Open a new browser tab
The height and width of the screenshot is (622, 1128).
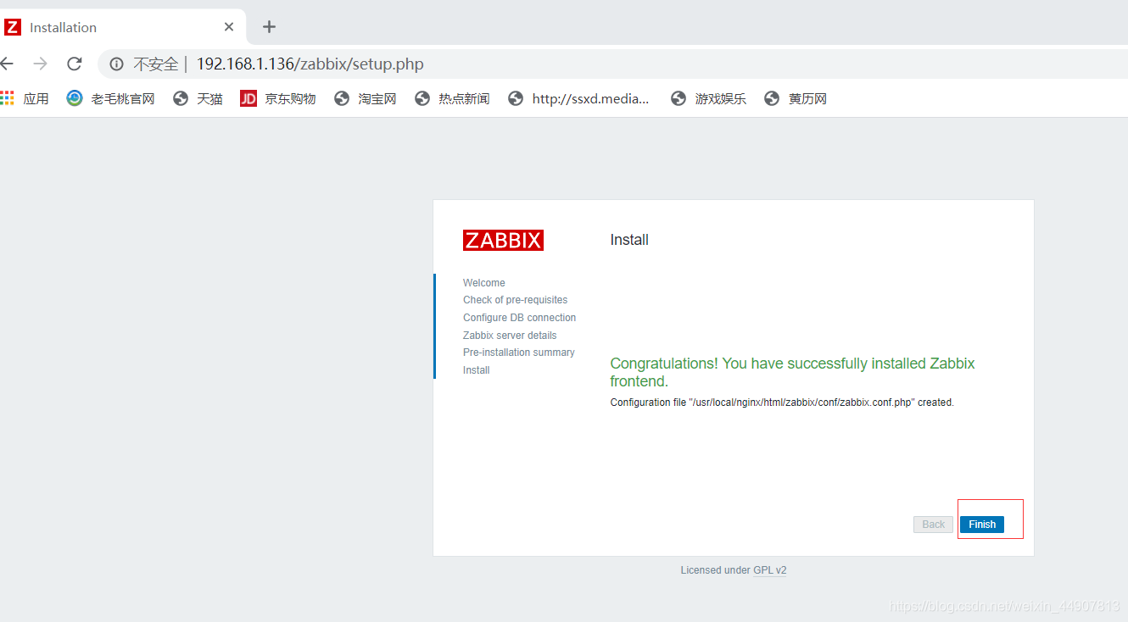[269, 27]
